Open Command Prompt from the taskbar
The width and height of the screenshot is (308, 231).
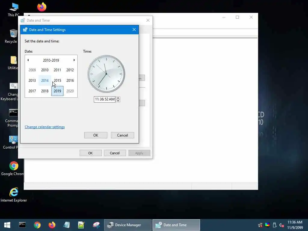22,225
